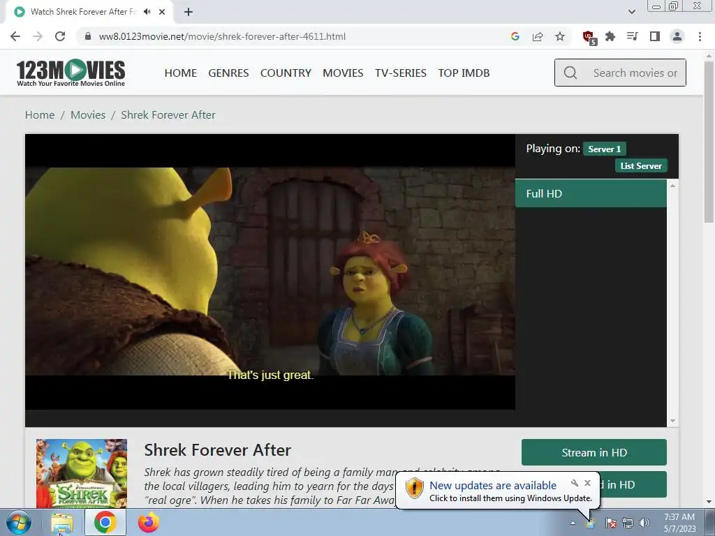715x536 pixels.
Task: Open the TV-SERIES menu item
Action: click(401, 73)
